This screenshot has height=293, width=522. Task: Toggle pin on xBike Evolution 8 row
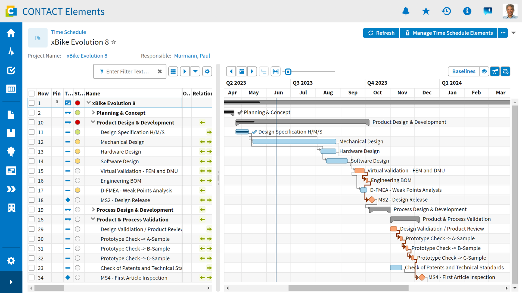click(x=57, y=103)
